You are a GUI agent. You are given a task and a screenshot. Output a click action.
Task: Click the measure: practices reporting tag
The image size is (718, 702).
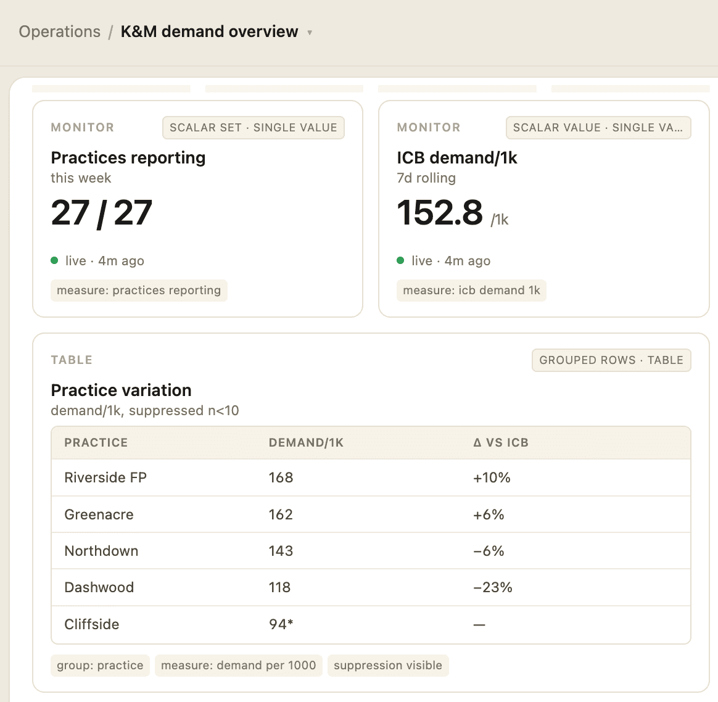click(139, 291)
